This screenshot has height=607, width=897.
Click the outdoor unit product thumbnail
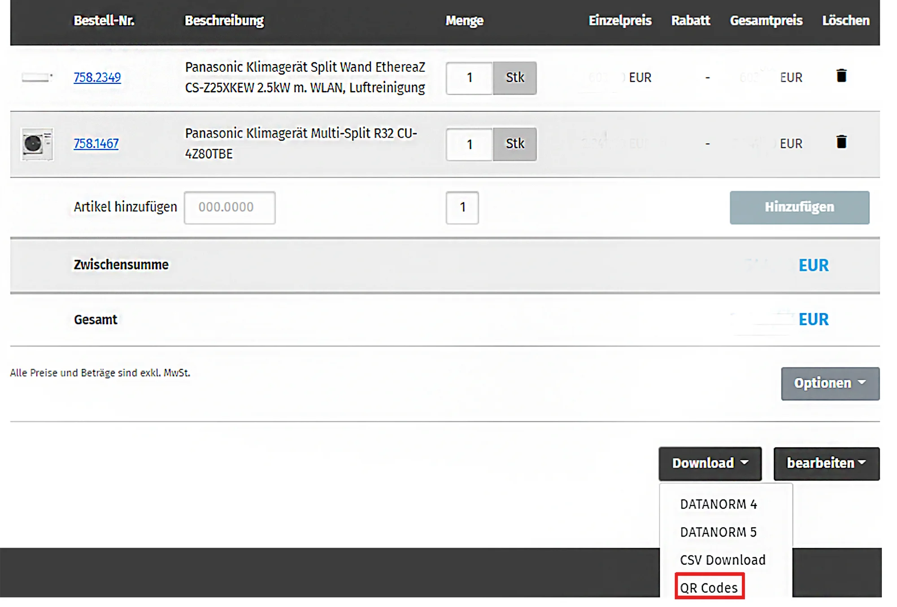point(37,144)
